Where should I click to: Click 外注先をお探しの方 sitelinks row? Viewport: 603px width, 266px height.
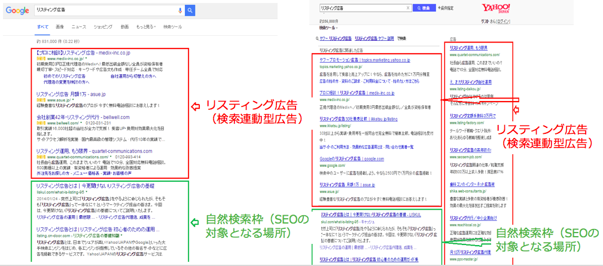[86, 174]
